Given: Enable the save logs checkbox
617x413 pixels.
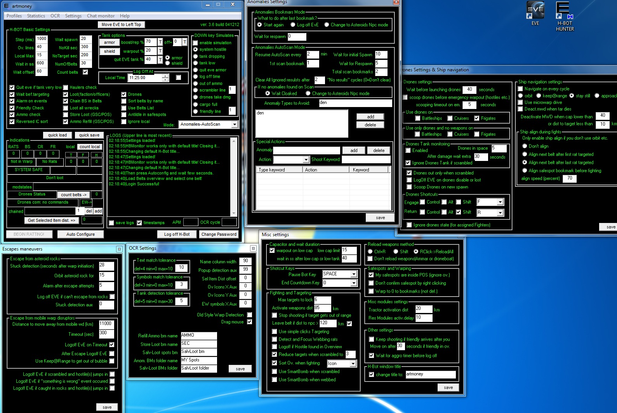Looking at the screenshot, I should (x=111, y=223).
